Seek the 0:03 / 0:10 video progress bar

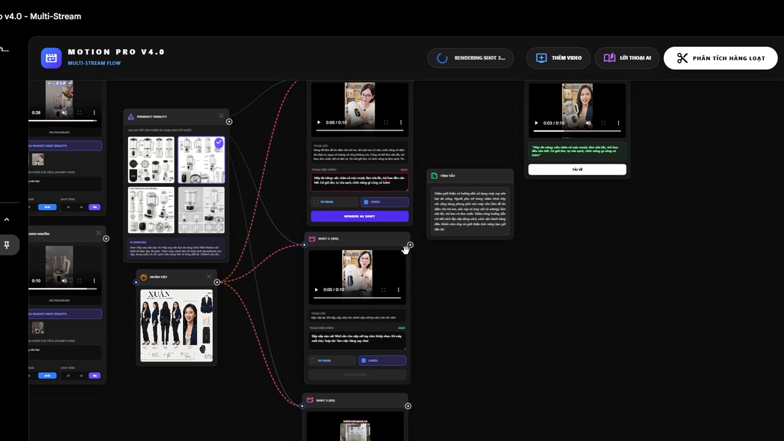pyautogui.click(x=577, y=131)
